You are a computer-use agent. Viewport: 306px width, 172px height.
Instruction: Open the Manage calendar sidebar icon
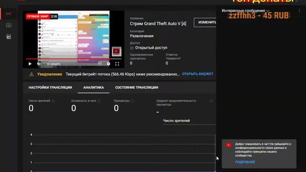(x=9, y=37)
